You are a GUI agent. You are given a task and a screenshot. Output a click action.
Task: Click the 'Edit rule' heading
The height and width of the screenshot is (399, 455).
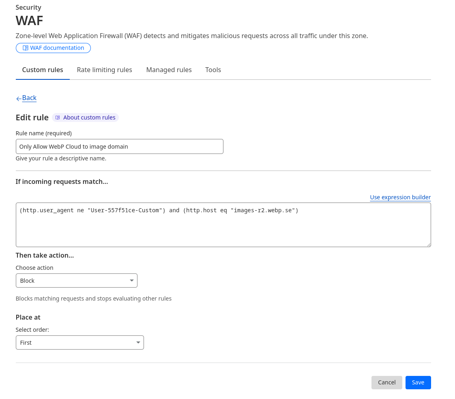(32, 117)
